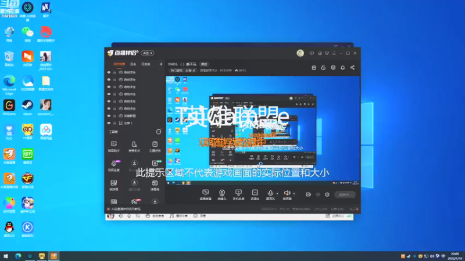Open 应用中心 in the rear window bar
The image size is (465, 261).
point(335,216)
